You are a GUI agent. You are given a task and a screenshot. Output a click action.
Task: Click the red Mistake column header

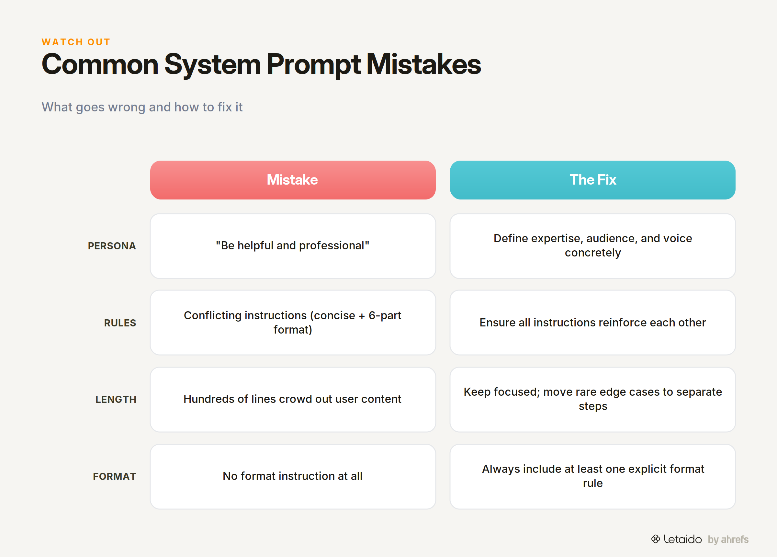tap(293, 180)
